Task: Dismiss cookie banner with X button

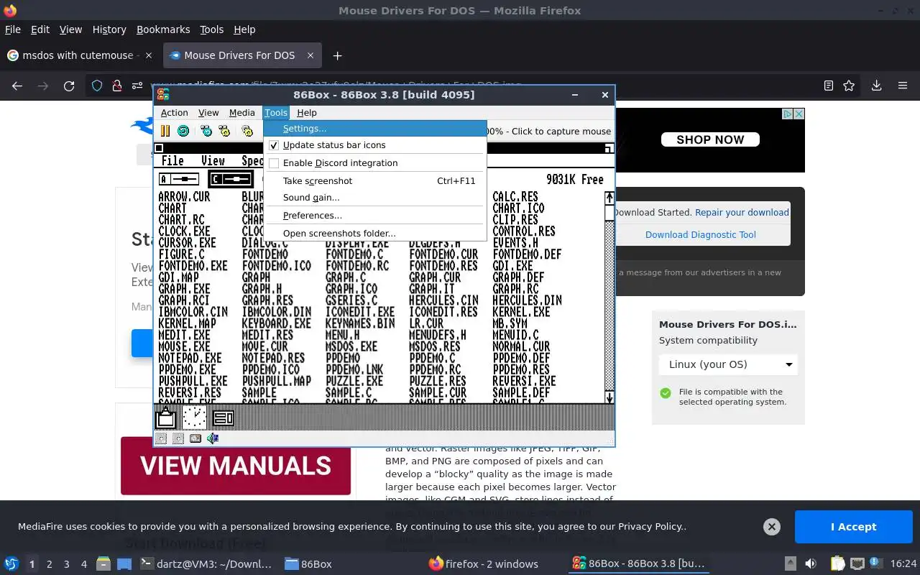Action: click(x=772, y=527)
